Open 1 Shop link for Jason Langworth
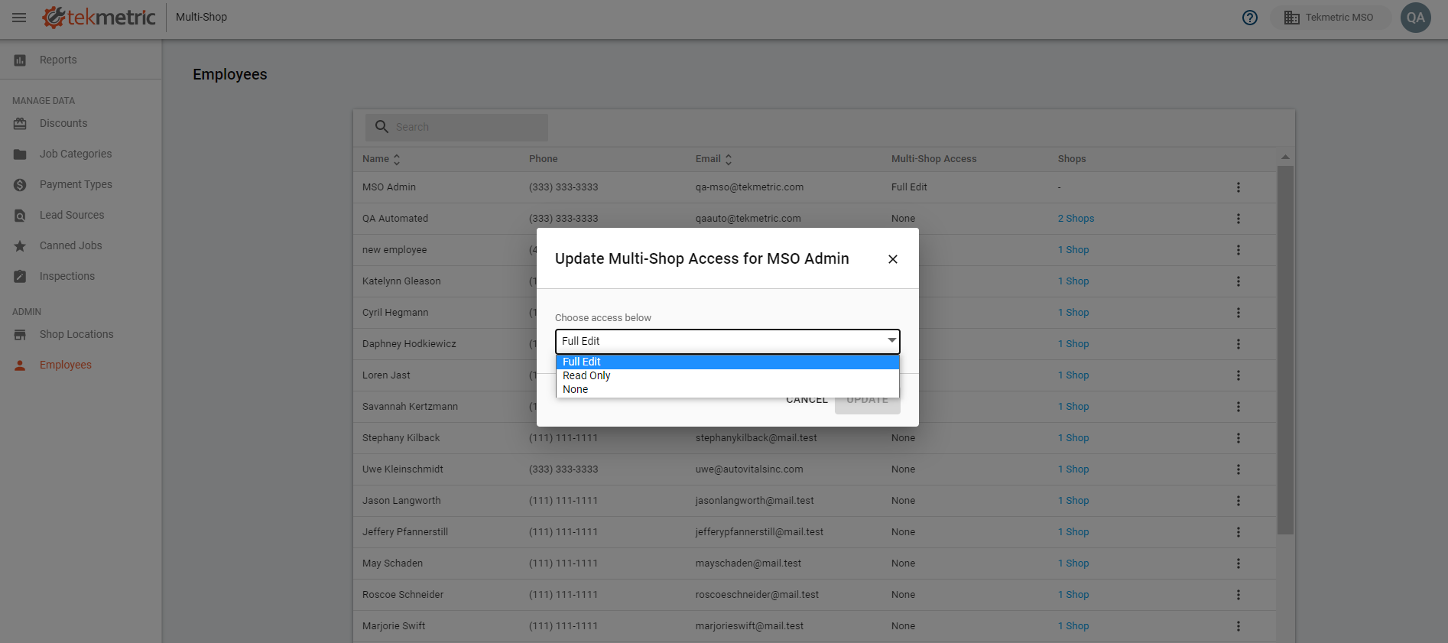 pos(1073,501)
